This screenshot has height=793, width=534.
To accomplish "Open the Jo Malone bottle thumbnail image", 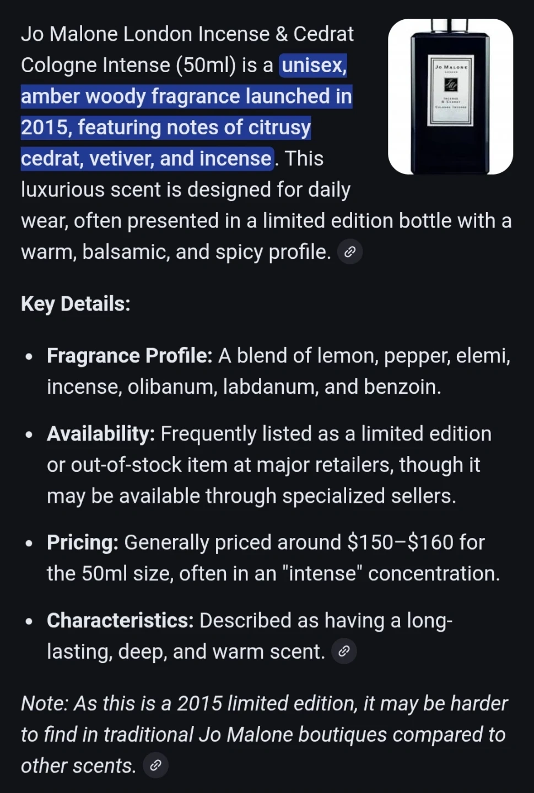I will point(450,97).
